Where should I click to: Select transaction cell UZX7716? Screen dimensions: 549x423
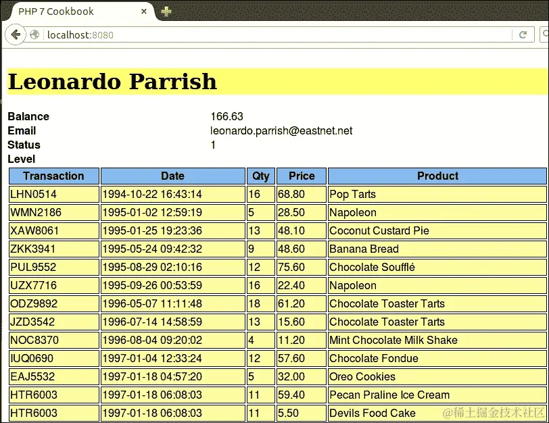(54, 285)
